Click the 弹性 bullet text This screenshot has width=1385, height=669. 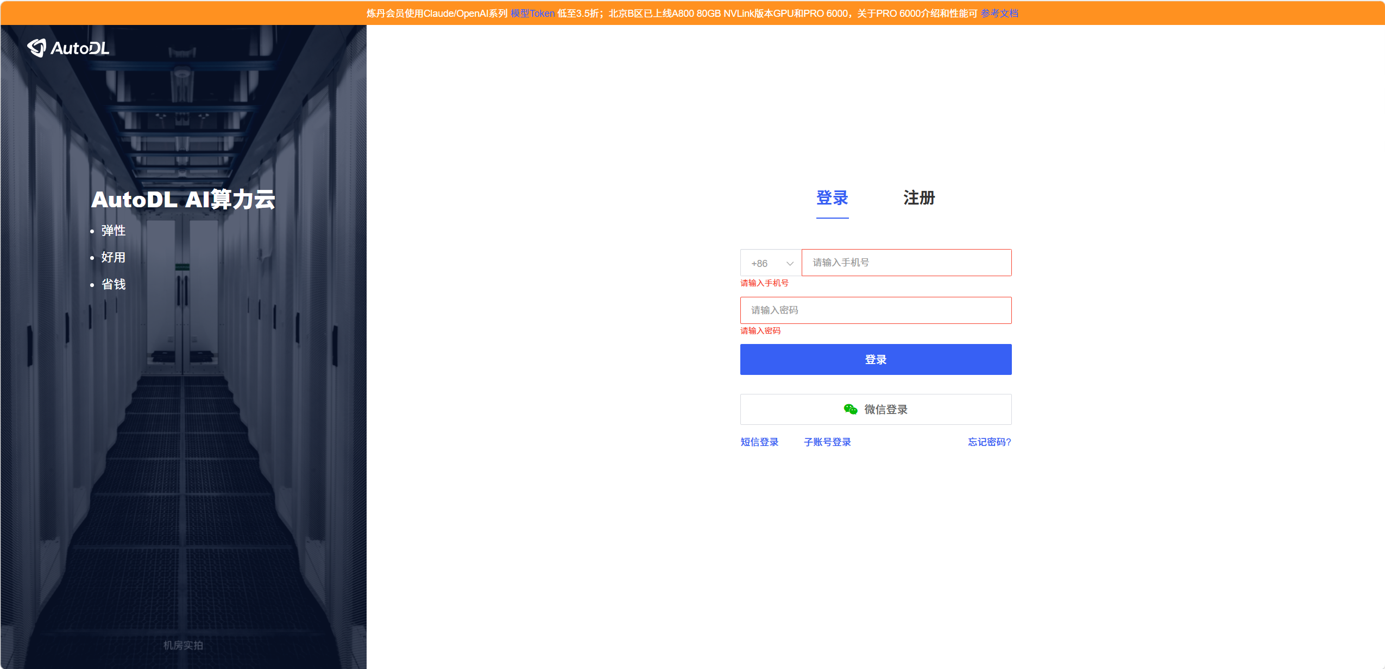tap(114, 231)
